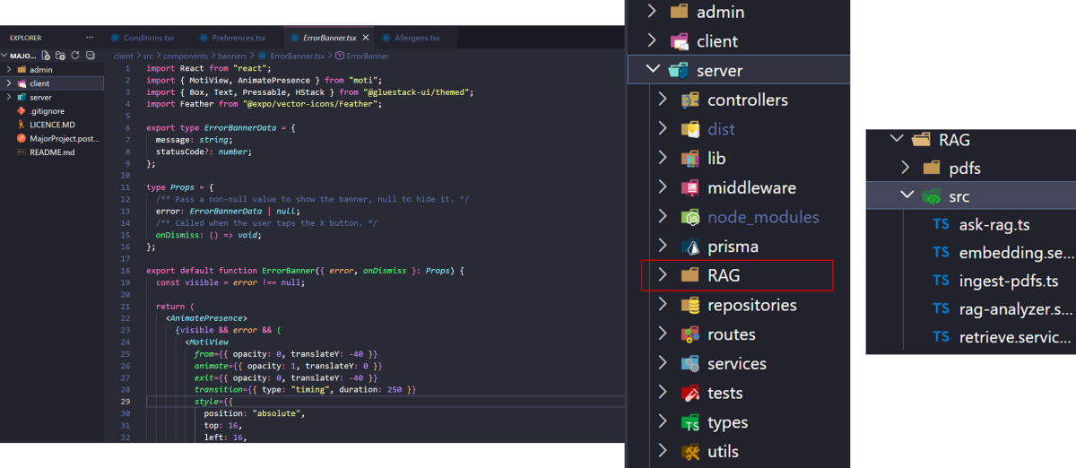The image size is (1076, 468).
Task: Click the services folder icon
Action: (x=690, y=364)
